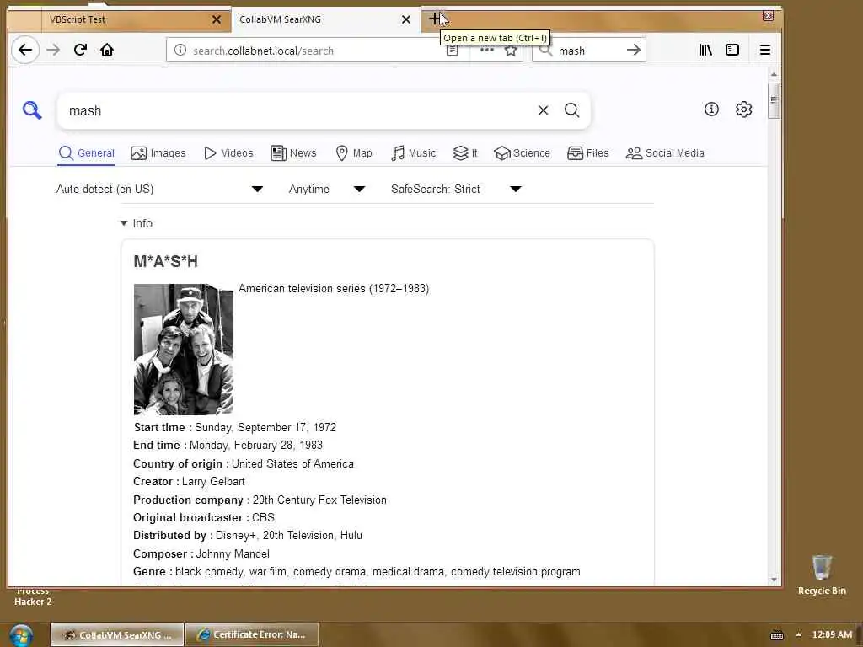
Task: View site information icon in address bar
Action: (180, 50)
